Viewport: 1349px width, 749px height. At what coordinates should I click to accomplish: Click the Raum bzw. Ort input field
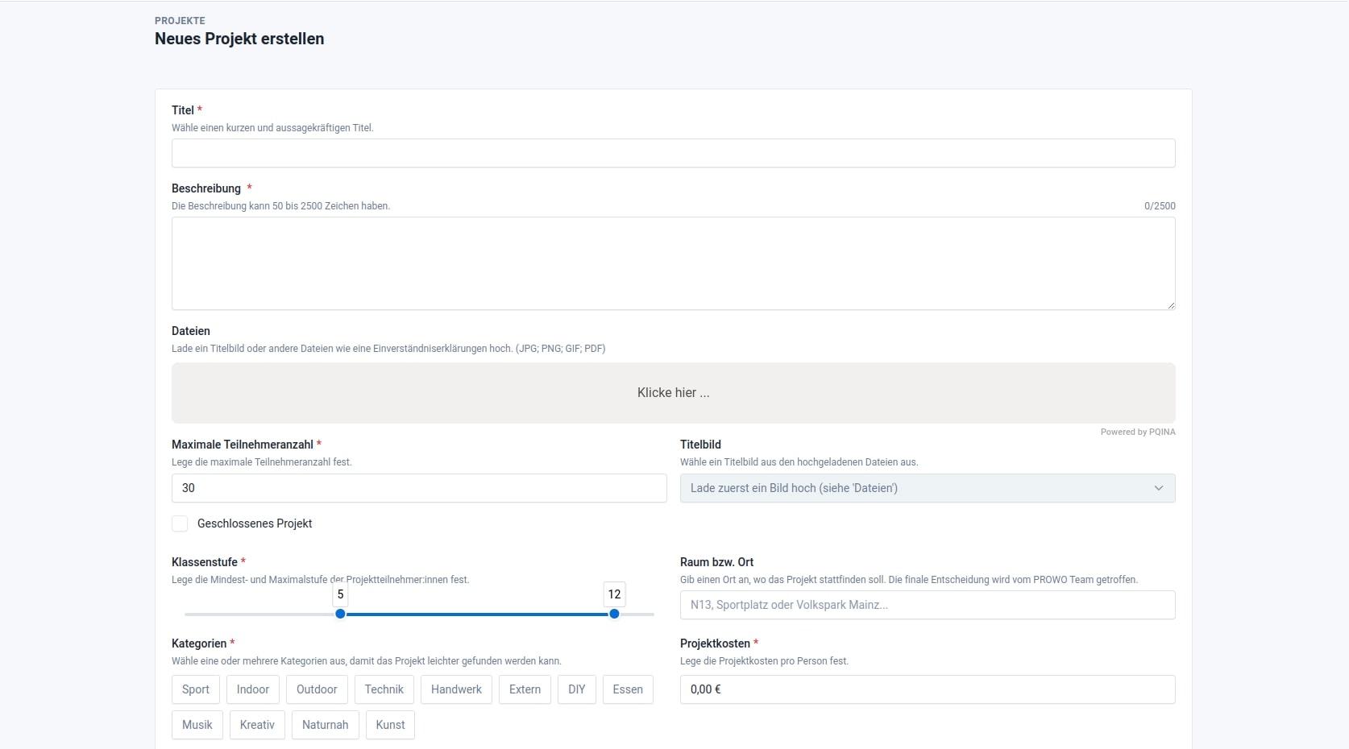click(927, 605)
